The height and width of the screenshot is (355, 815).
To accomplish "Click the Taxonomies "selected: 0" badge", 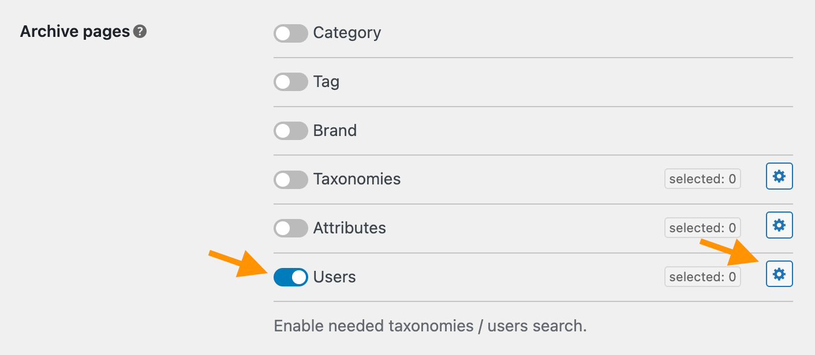I will click(x=702, y=179).
